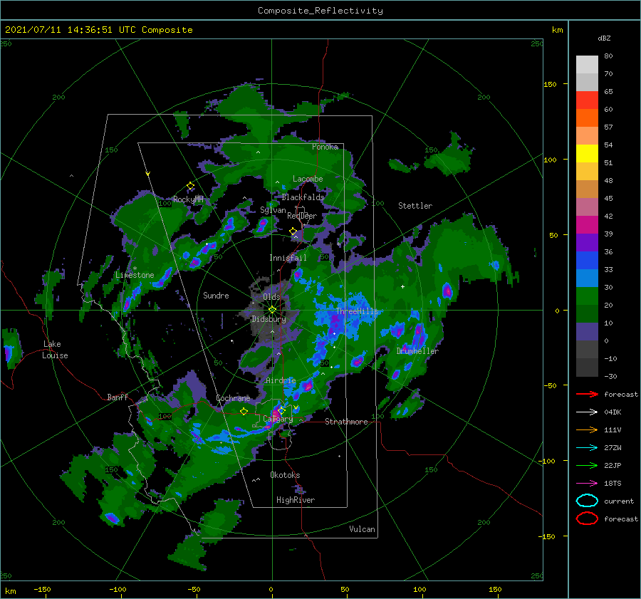Click the Lake Louise label
641x599 pixels.
pyautogui.click(x=55, y=350)
